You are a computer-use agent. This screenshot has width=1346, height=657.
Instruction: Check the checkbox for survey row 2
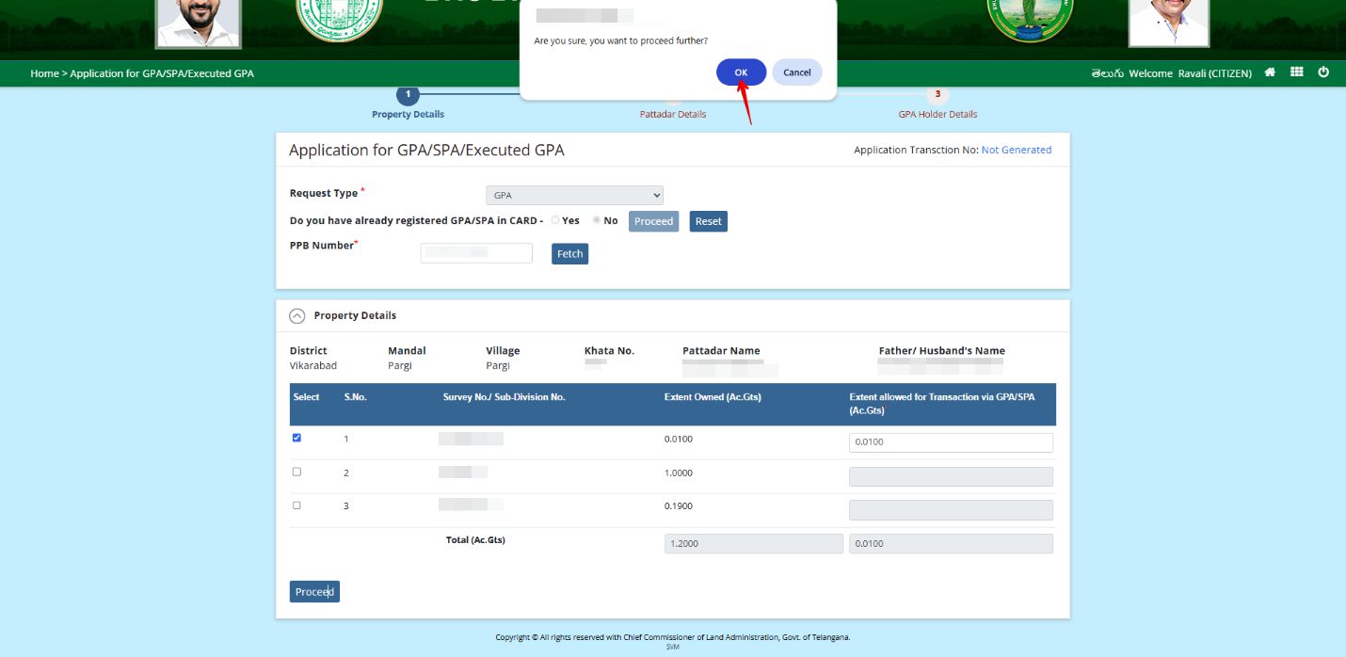296,471
